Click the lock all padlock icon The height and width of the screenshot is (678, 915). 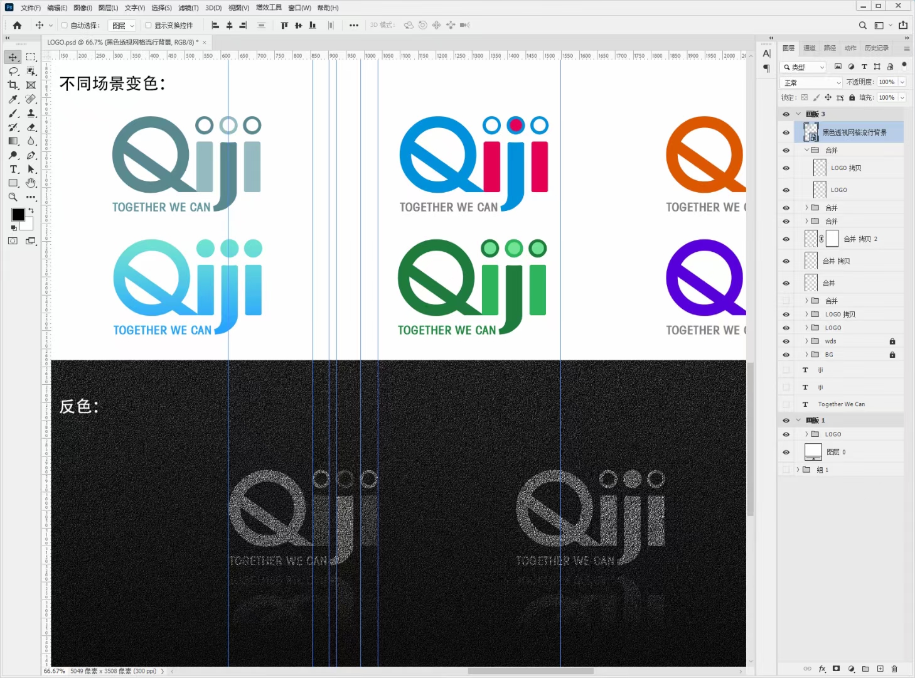852,97
